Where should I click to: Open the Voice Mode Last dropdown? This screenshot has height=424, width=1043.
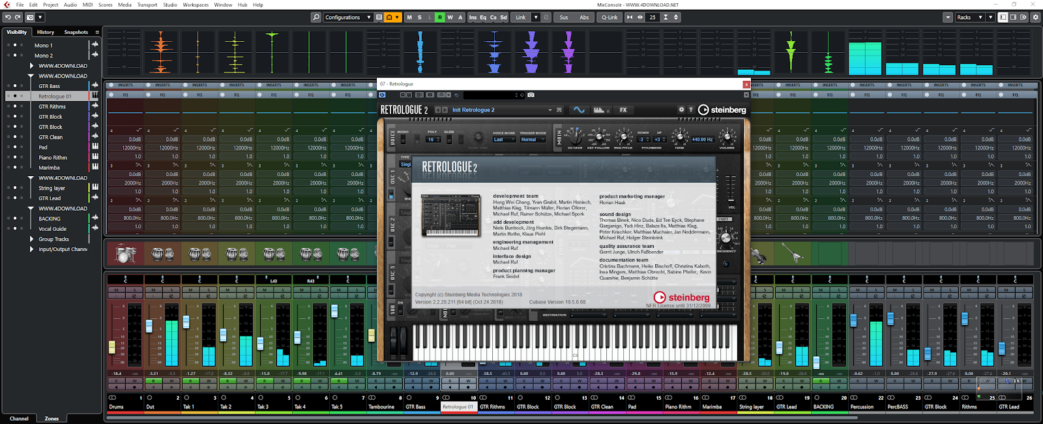(x=504, y=140)
